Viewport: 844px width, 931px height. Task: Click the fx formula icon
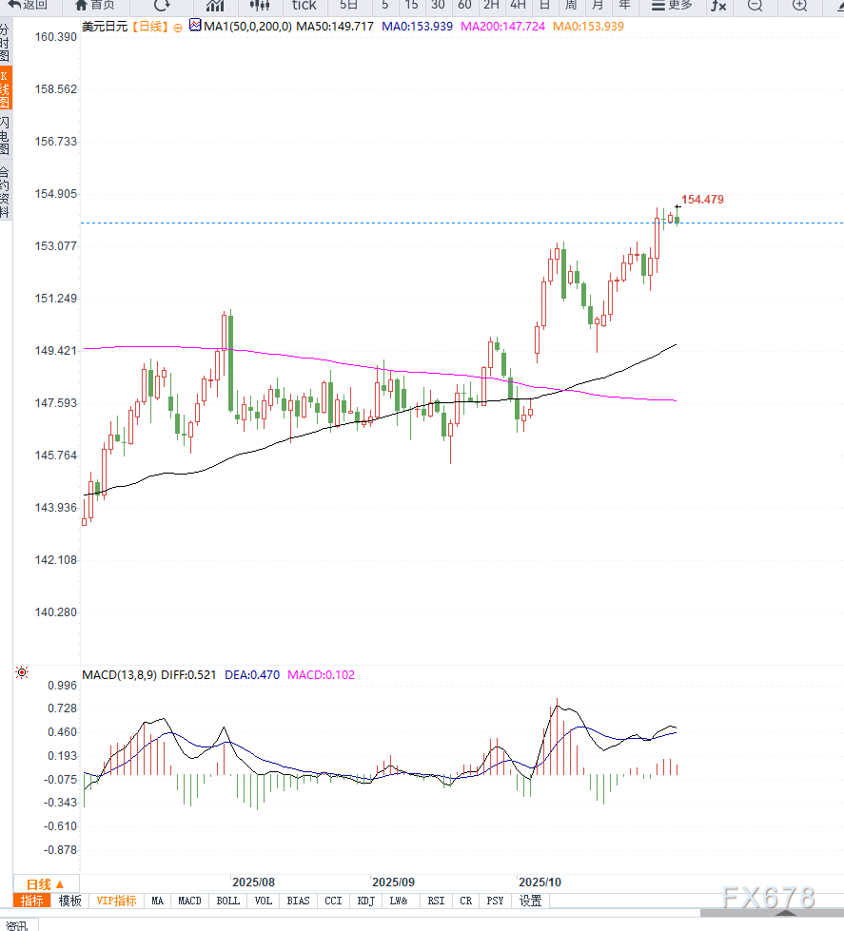pos(718,5)
